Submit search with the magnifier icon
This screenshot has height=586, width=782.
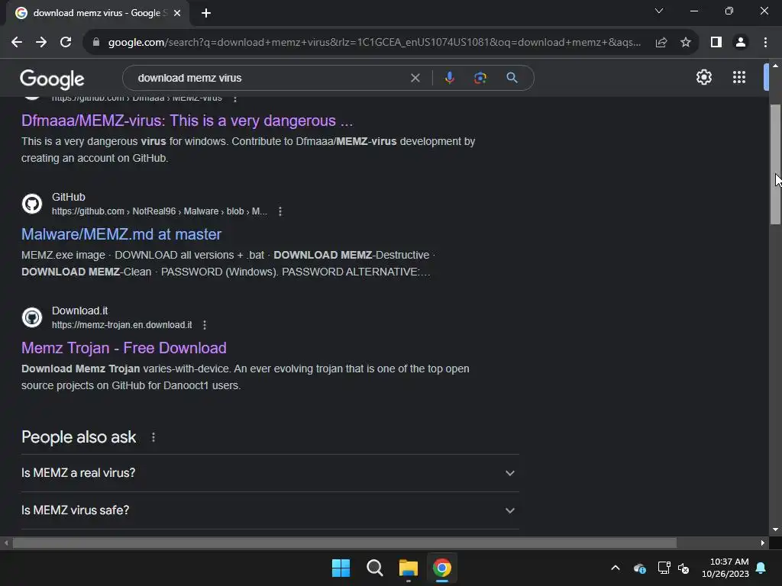pos(512,78)
